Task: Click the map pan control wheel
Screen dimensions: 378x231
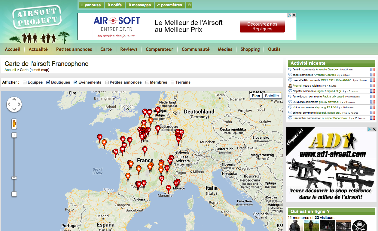Action: click(x=14, y=104)
